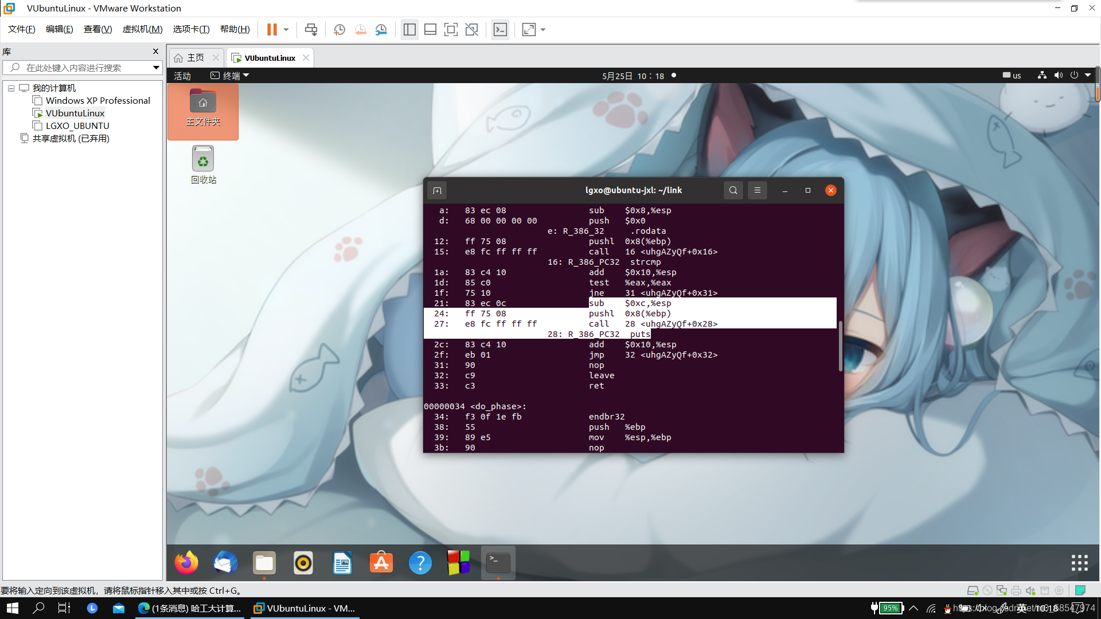Open the Windows Start menu
The width and height of the screenshot is (1101, 619).
click(x=13, y=608)
